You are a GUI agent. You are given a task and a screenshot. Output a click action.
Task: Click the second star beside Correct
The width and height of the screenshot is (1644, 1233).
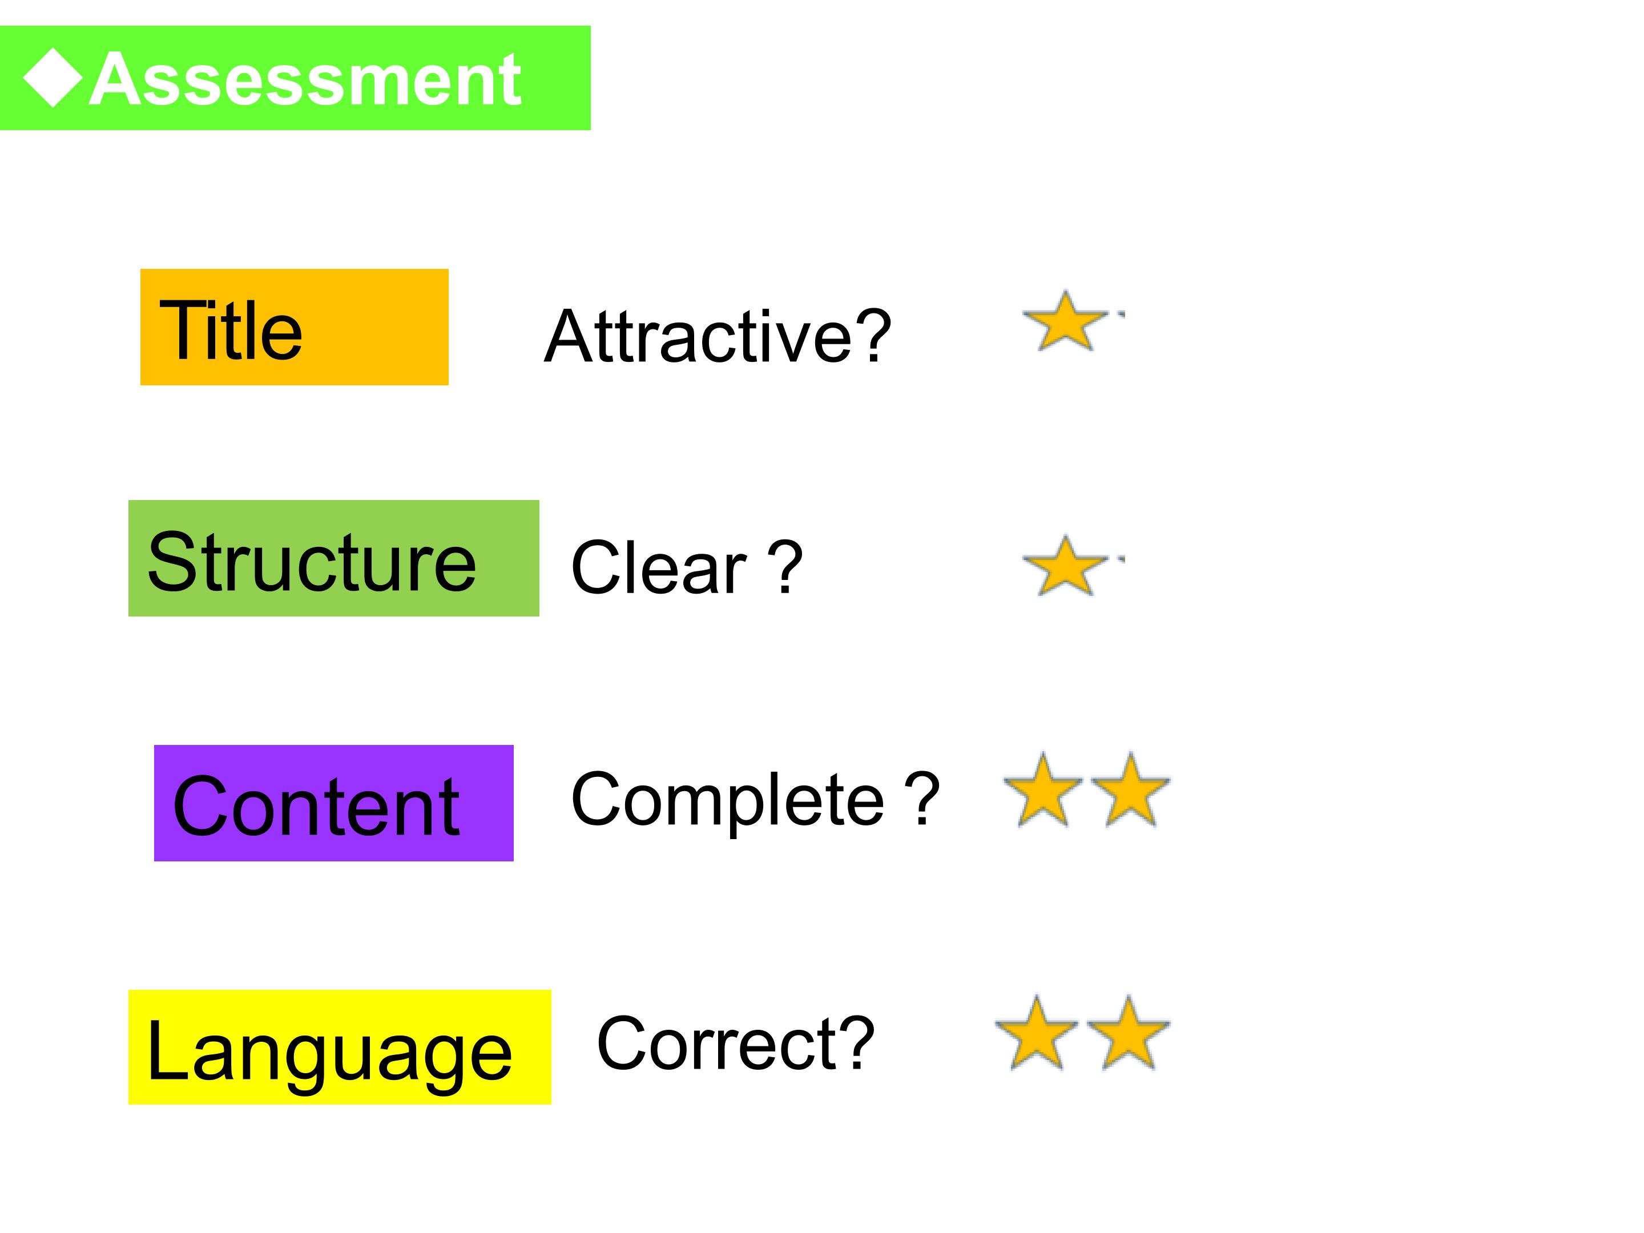point(1128,1033)
